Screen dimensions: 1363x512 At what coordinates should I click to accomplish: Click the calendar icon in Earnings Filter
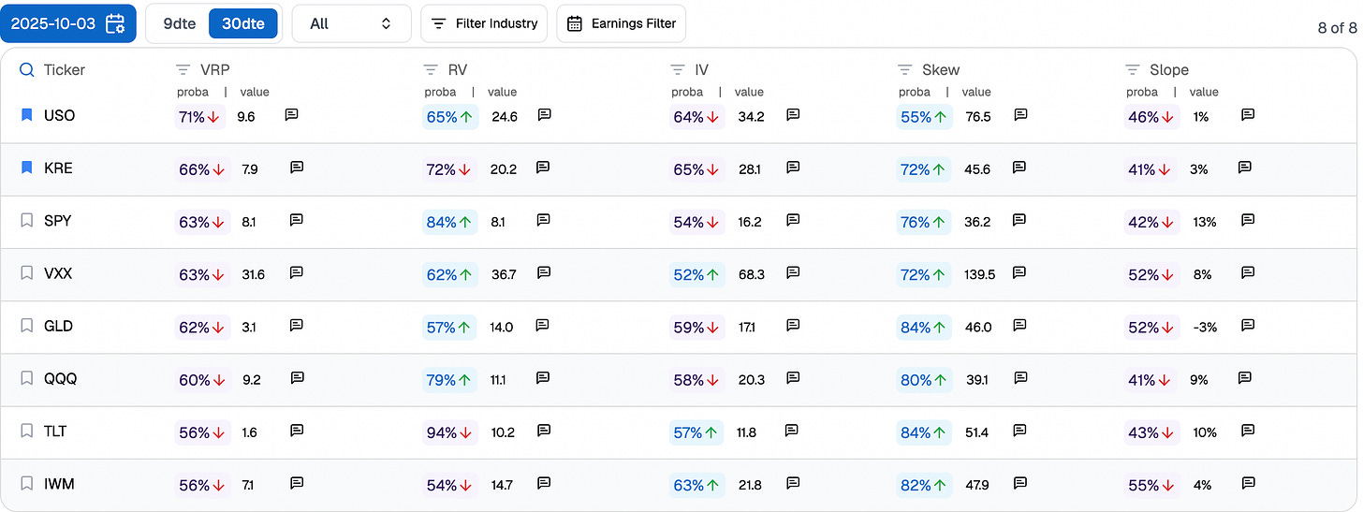coord(575,23)
